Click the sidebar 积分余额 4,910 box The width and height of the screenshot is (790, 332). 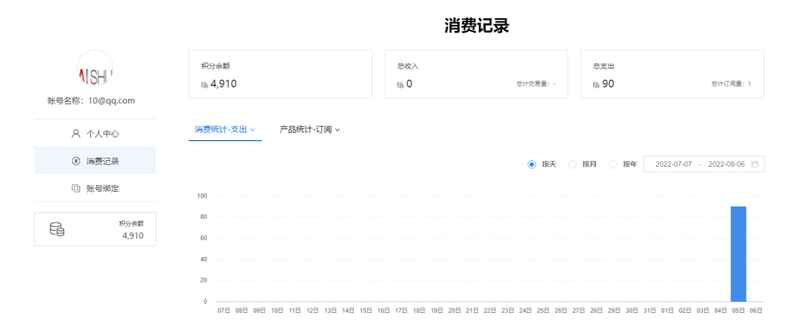[95, 229]
